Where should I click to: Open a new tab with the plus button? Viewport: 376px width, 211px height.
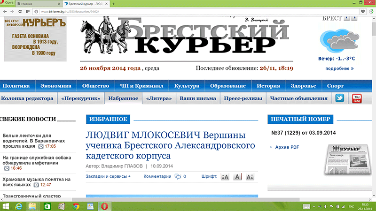(x=113, y=4)
